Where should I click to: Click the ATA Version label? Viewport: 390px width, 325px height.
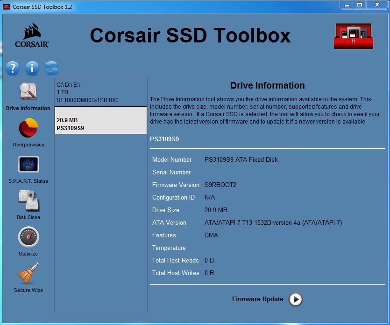coord(169,223)
